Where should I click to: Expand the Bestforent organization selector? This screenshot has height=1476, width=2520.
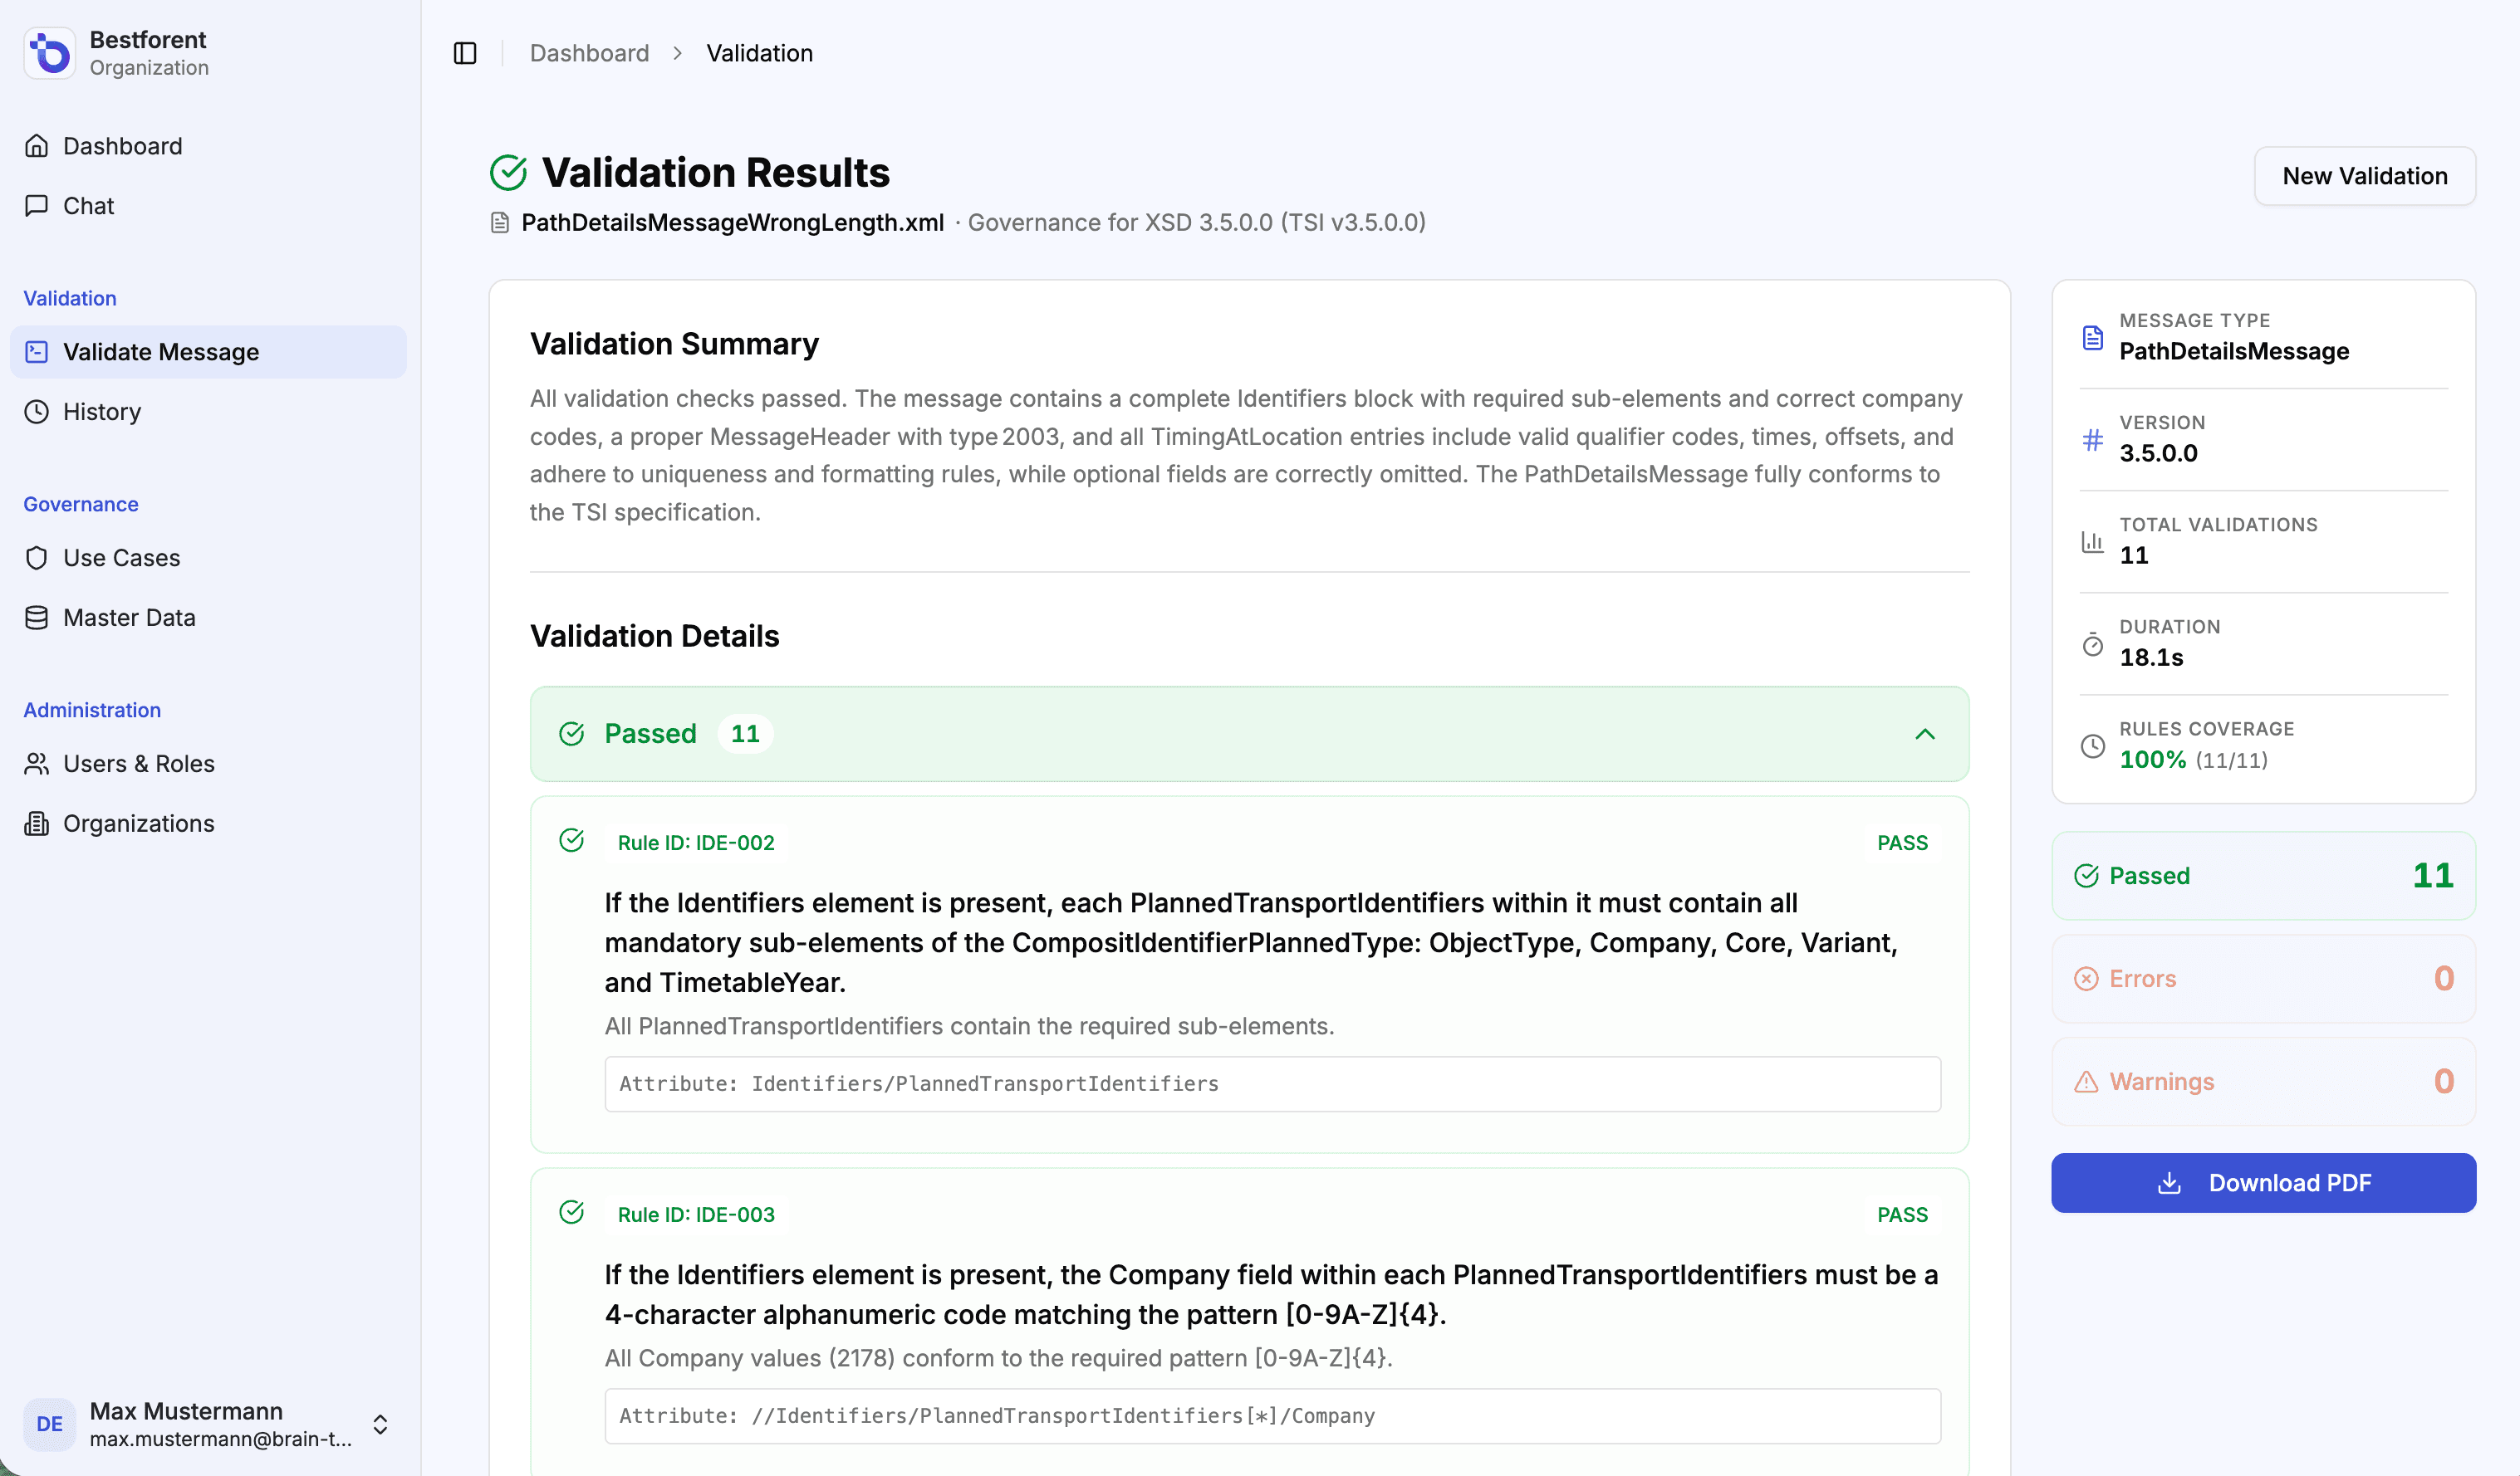click(x=148, y=53)
